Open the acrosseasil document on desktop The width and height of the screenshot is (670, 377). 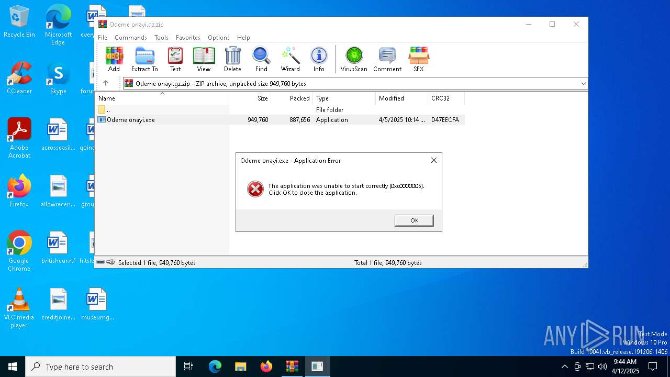pos(58,135)
